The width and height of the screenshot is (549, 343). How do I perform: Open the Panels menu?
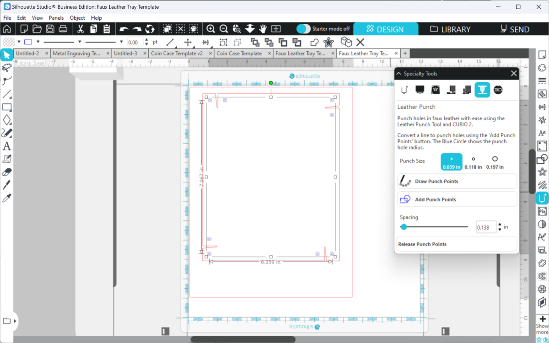56,18
